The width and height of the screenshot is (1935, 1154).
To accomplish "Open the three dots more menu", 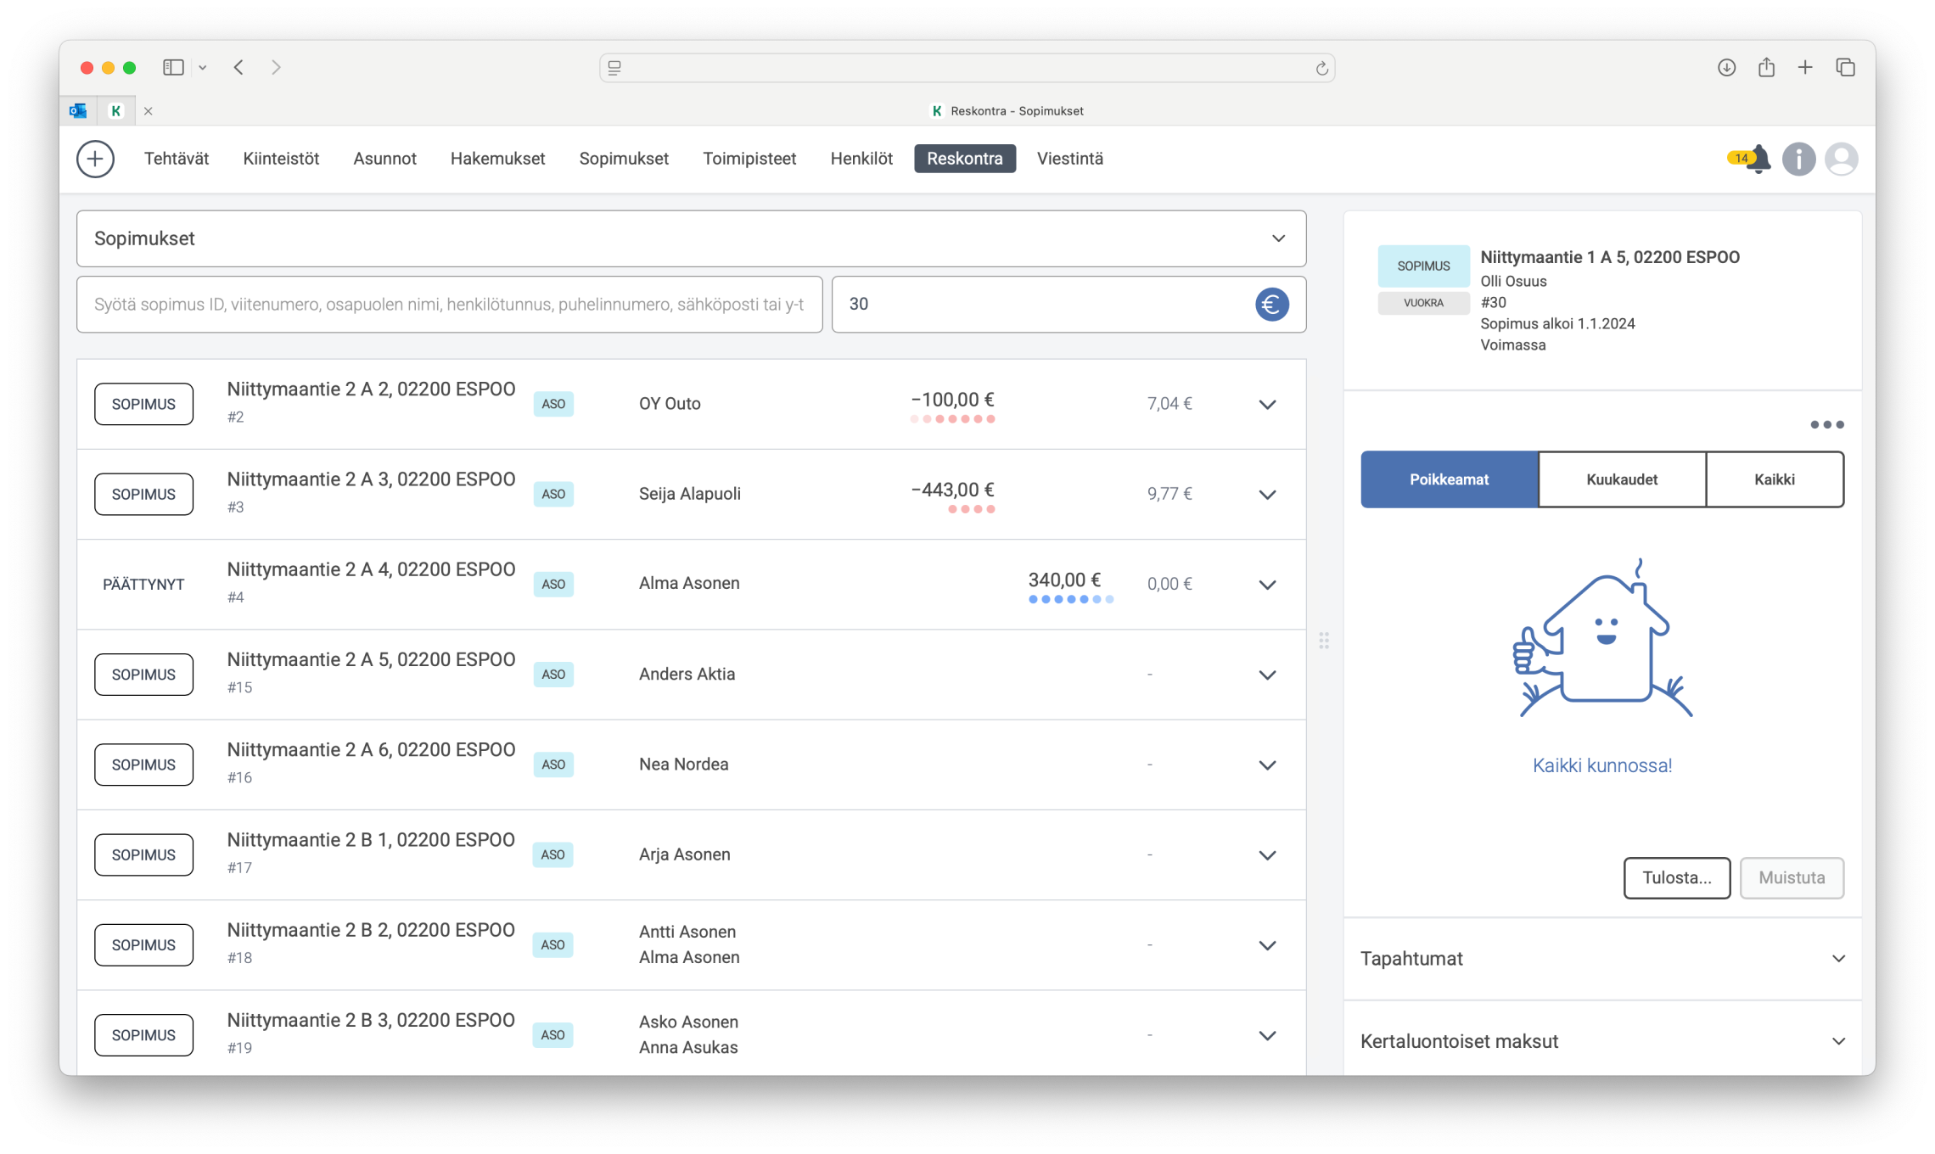I will coord(1826,424).
